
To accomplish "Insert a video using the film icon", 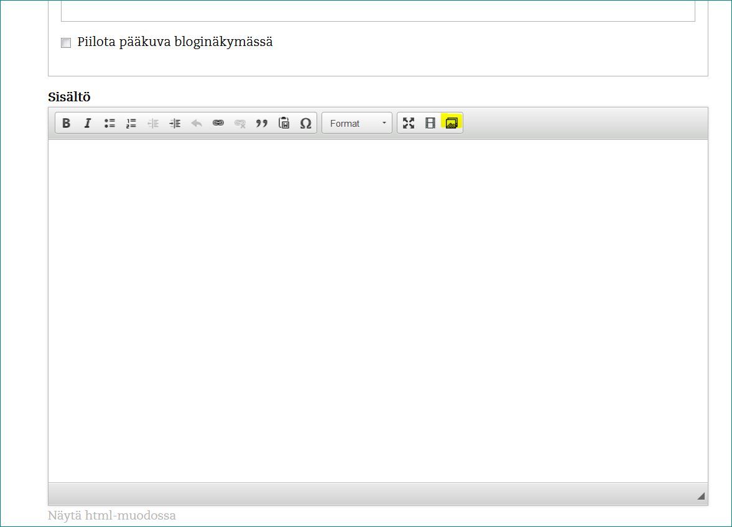I will [x=430, y=123].
